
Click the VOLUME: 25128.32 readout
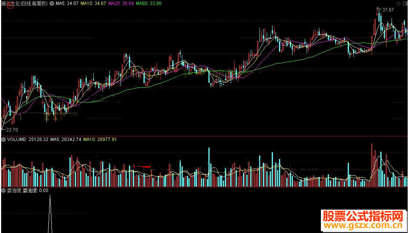tap(28, 139)
